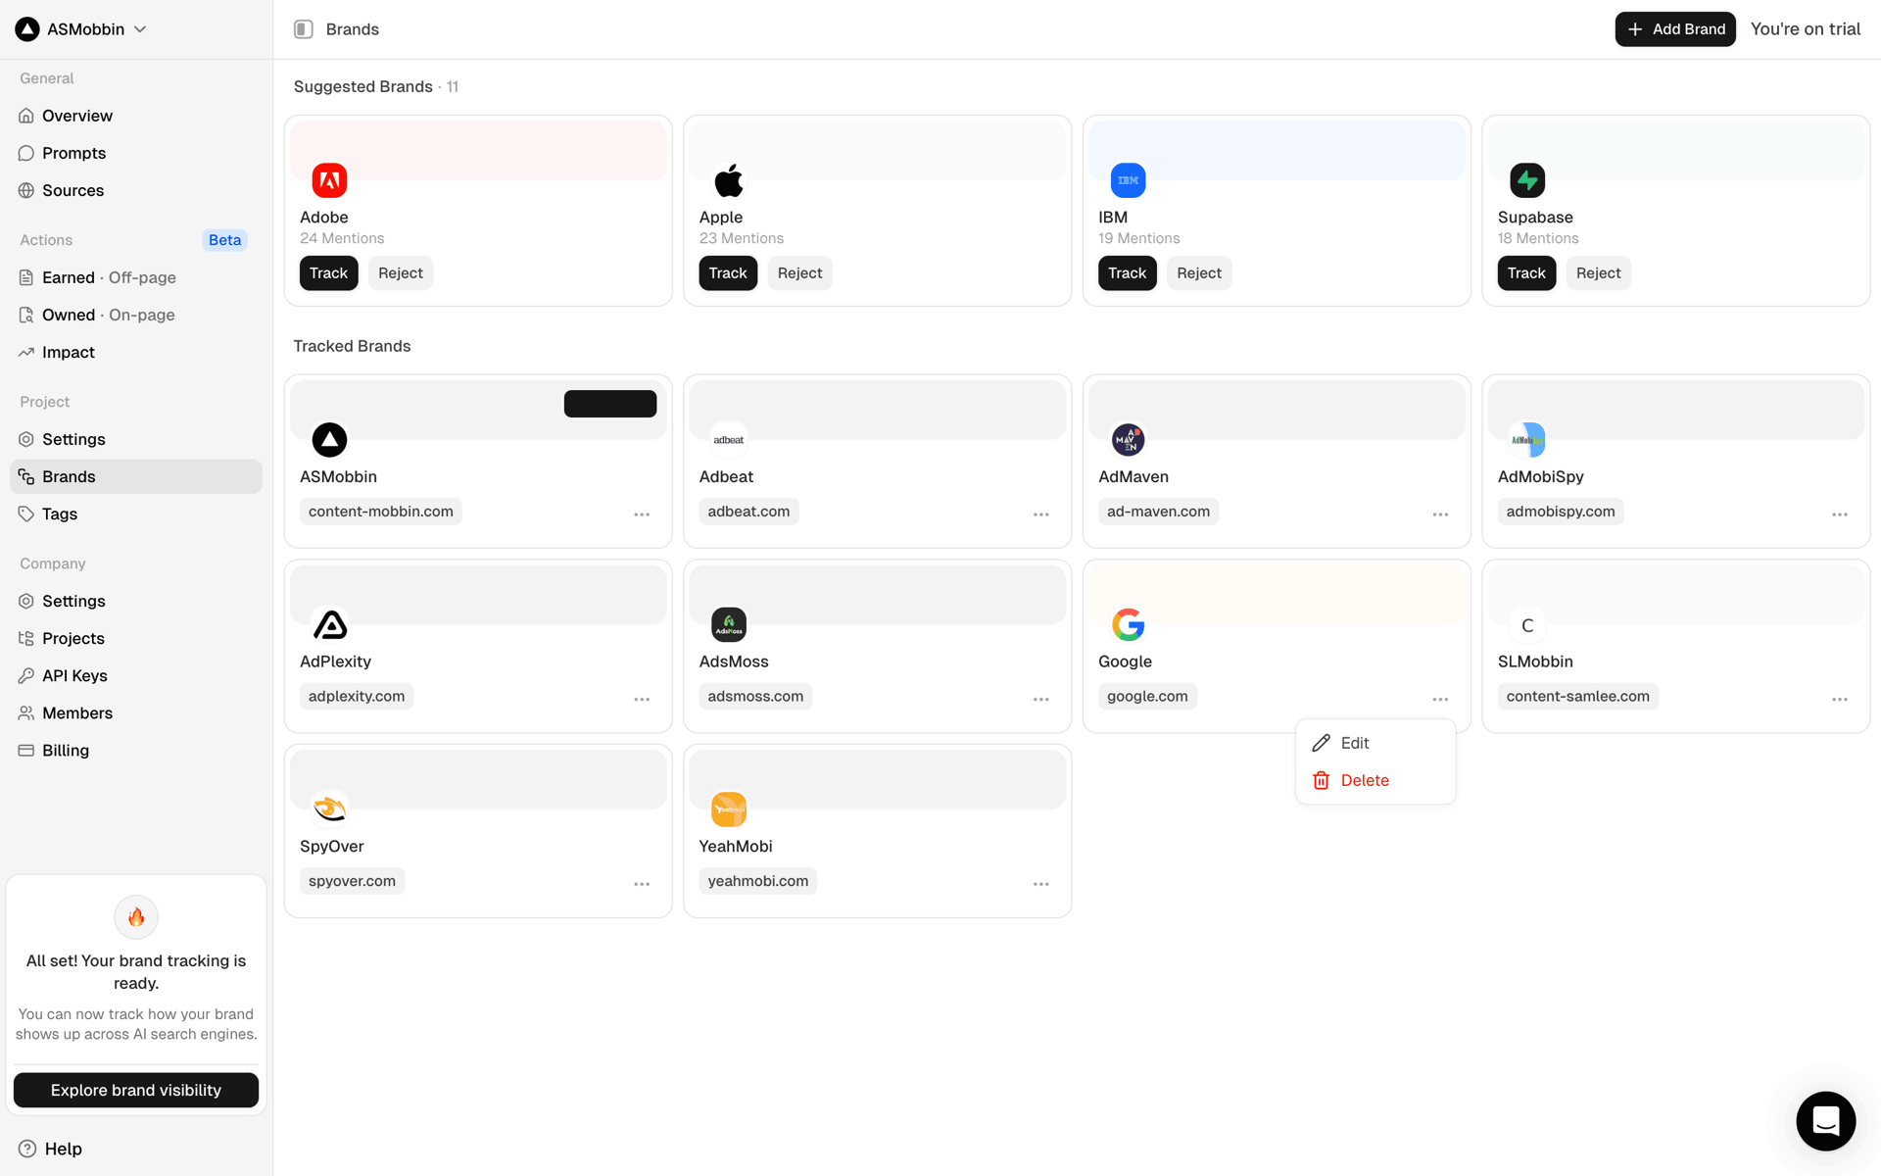Open Impact page

pyautogui.click(x=136, y=352)
